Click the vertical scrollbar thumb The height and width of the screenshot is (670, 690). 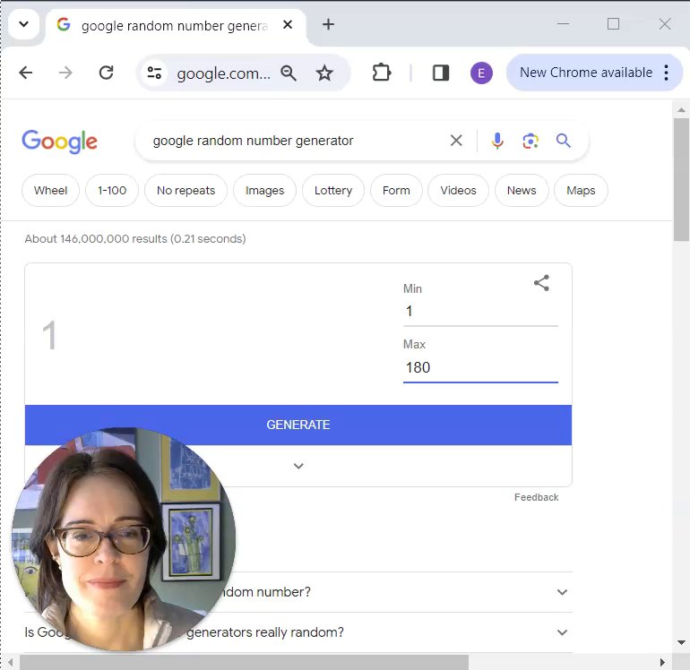pos(681,179)
